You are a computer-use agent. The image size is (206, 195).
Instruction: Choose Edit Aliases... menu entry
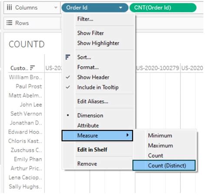pyautogui.click(x=97, y=101)
